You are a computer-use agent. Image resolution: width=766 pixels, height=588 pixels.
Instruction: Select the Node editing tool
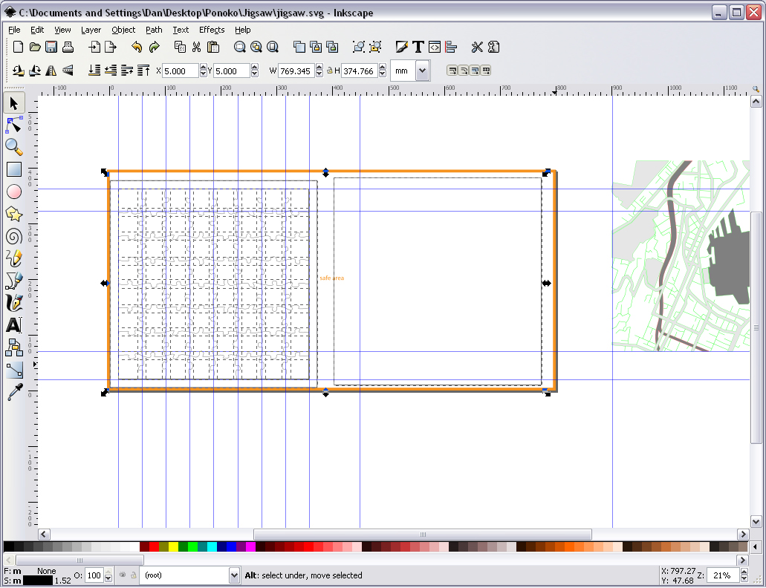pos(13,125)
